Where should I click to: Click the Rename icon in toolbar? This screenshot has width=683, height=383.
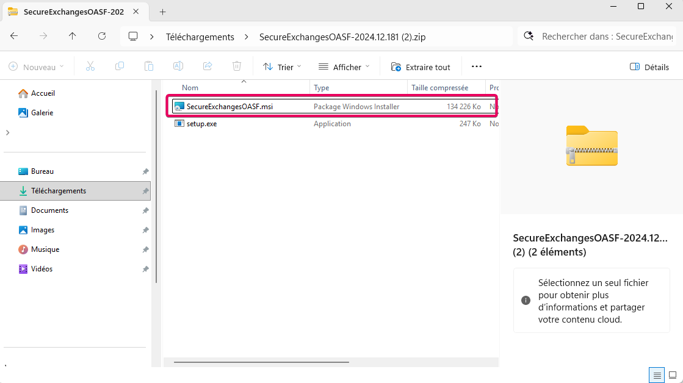click(178, 66)
